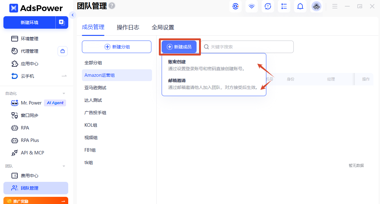
Task: Select 全部分组 in the group list
Action: pos(117,63)
